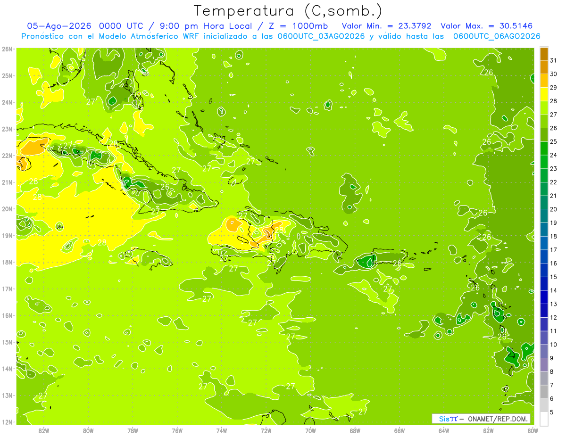Click the 70W longitude axis label
This screenshot has height=437, width=566.
[310, 430]
